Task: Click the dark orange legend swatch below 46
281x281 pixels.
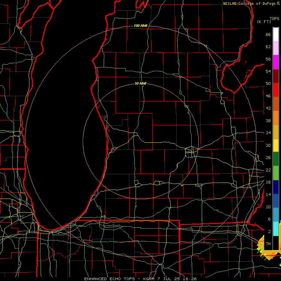Action: tap(276, 104)
